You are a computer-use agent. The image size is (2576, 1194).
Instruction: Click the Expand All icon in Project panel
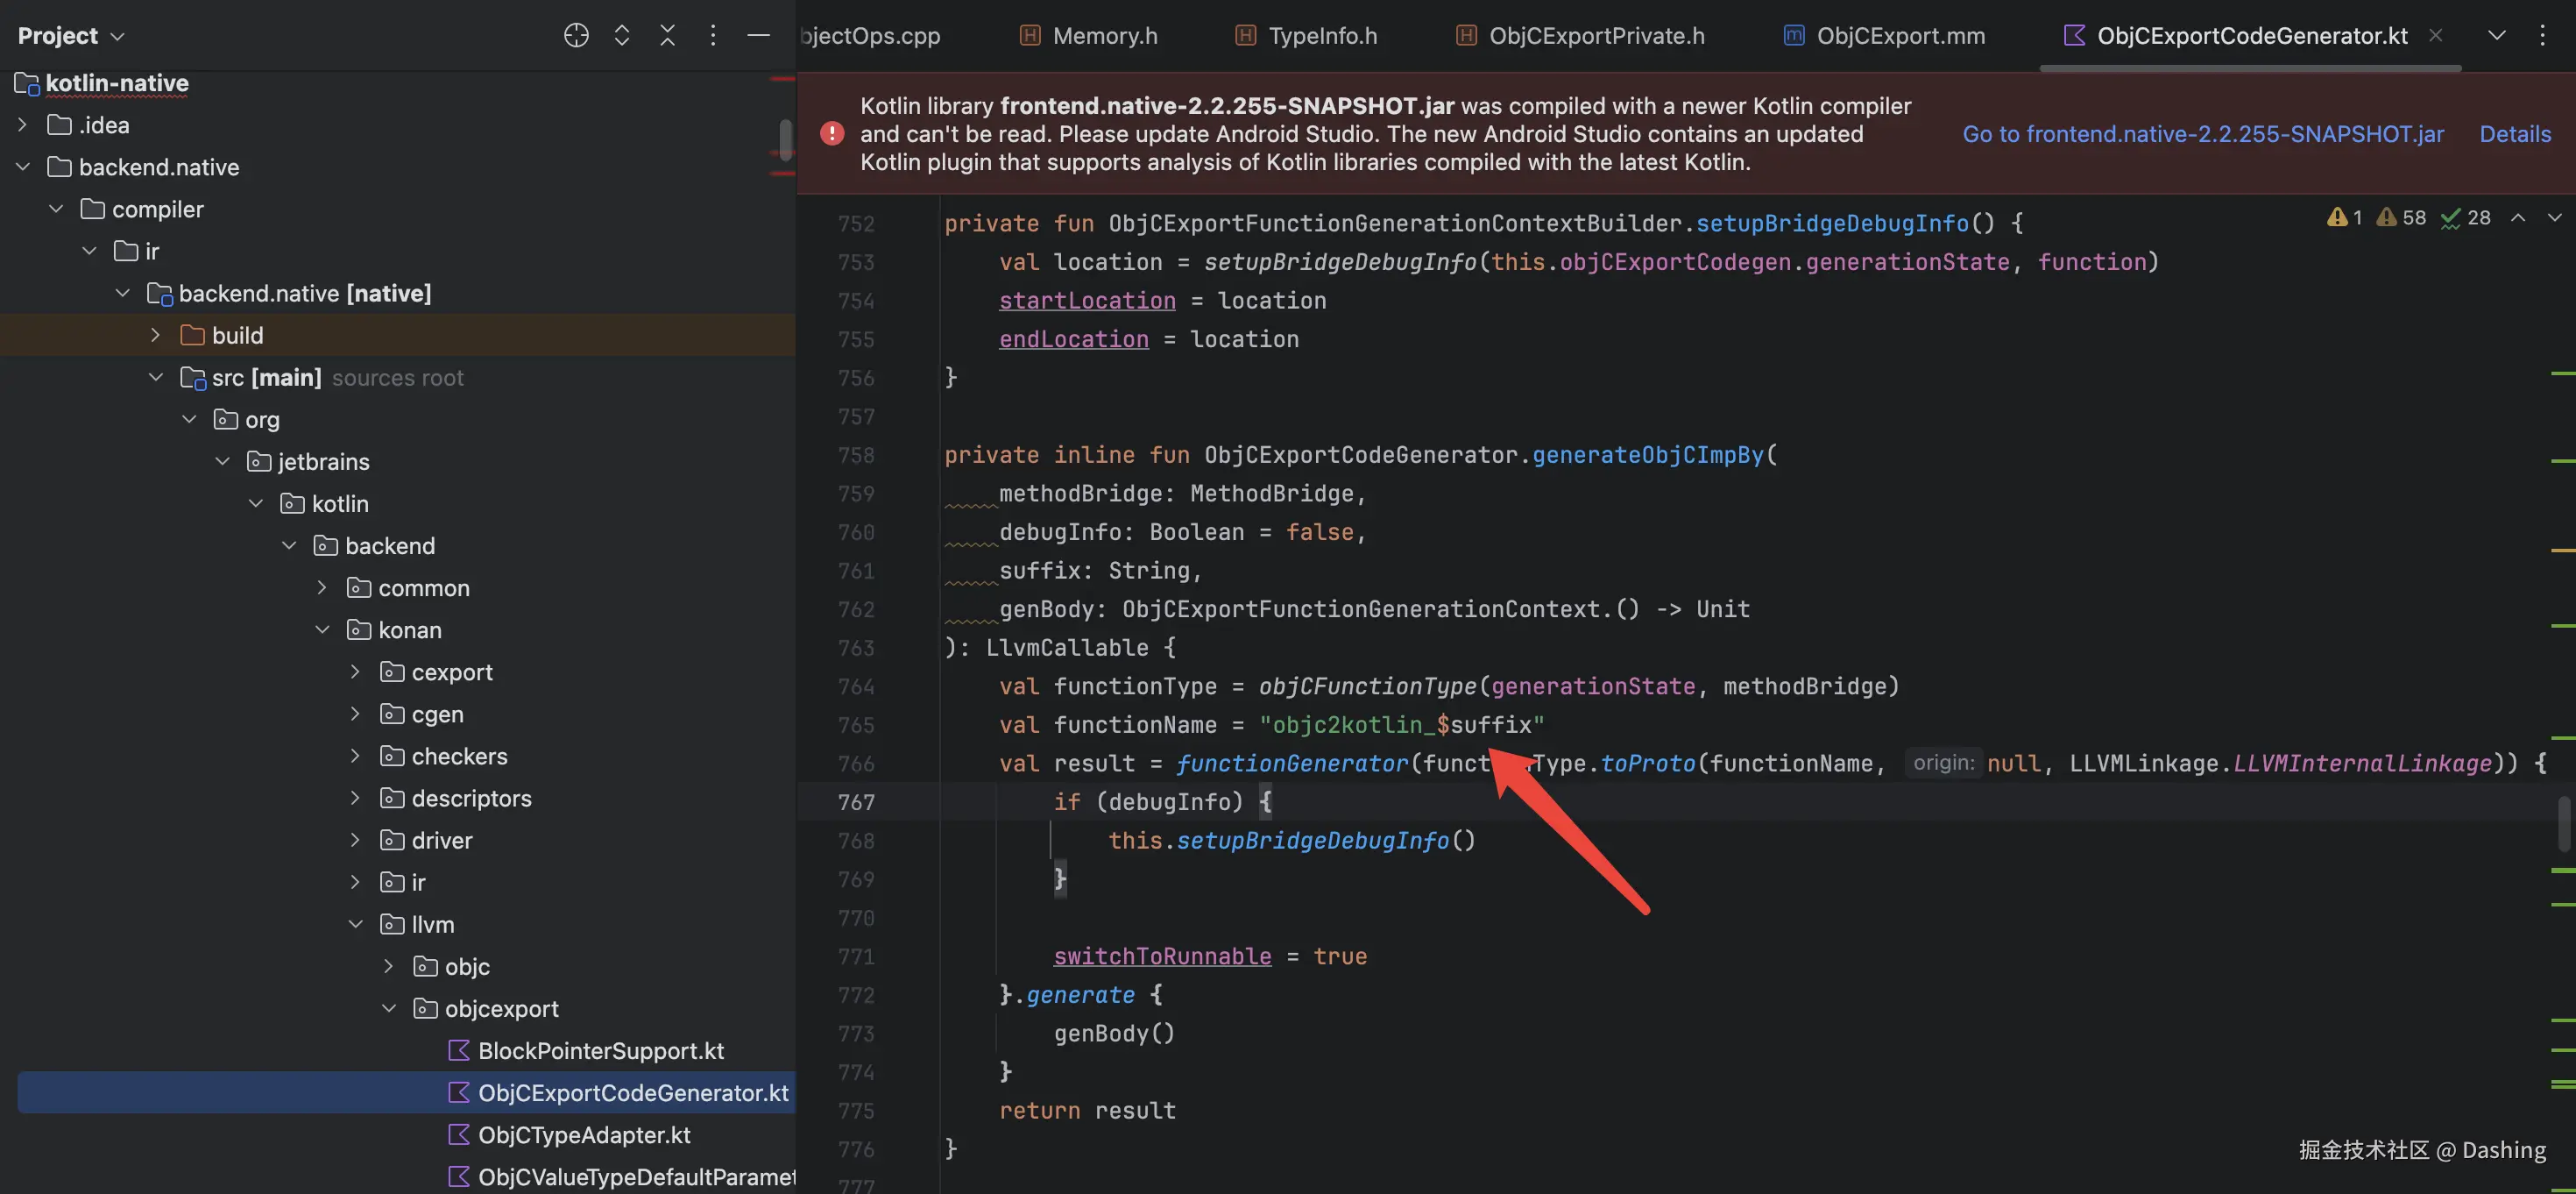coord(621,35)
